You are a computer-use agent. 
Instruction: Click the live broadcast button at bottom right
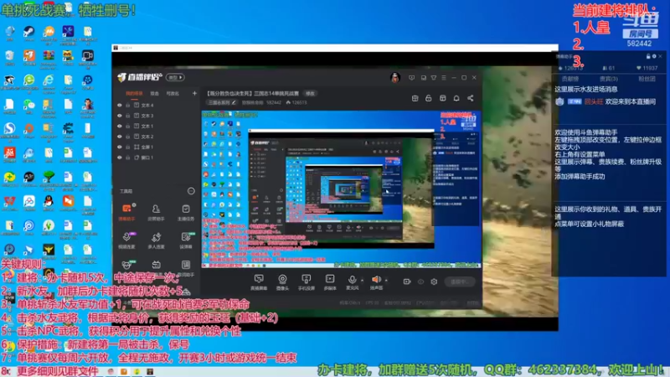click(x=459, y=281)
